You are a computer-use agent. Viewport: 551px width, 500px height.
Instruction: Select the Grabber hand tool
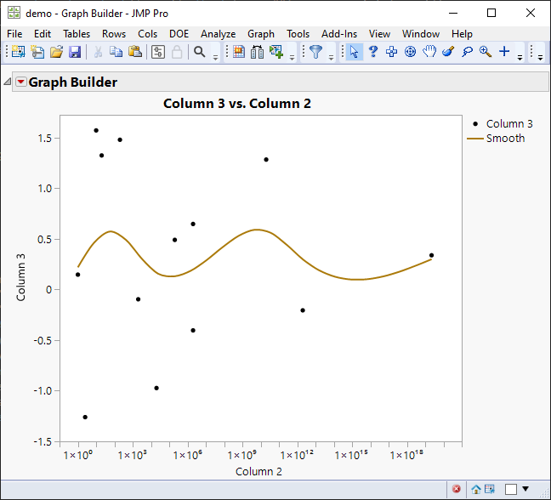(429, 52)
